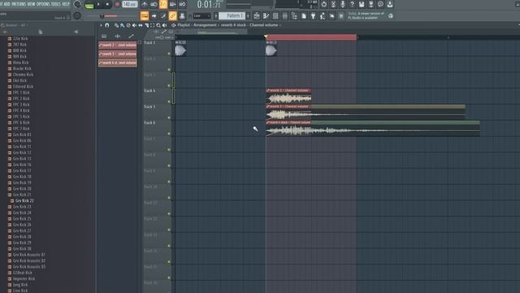Select the playlist Delete tool
The image size is (520, 293).
click(x=128, y=25)
